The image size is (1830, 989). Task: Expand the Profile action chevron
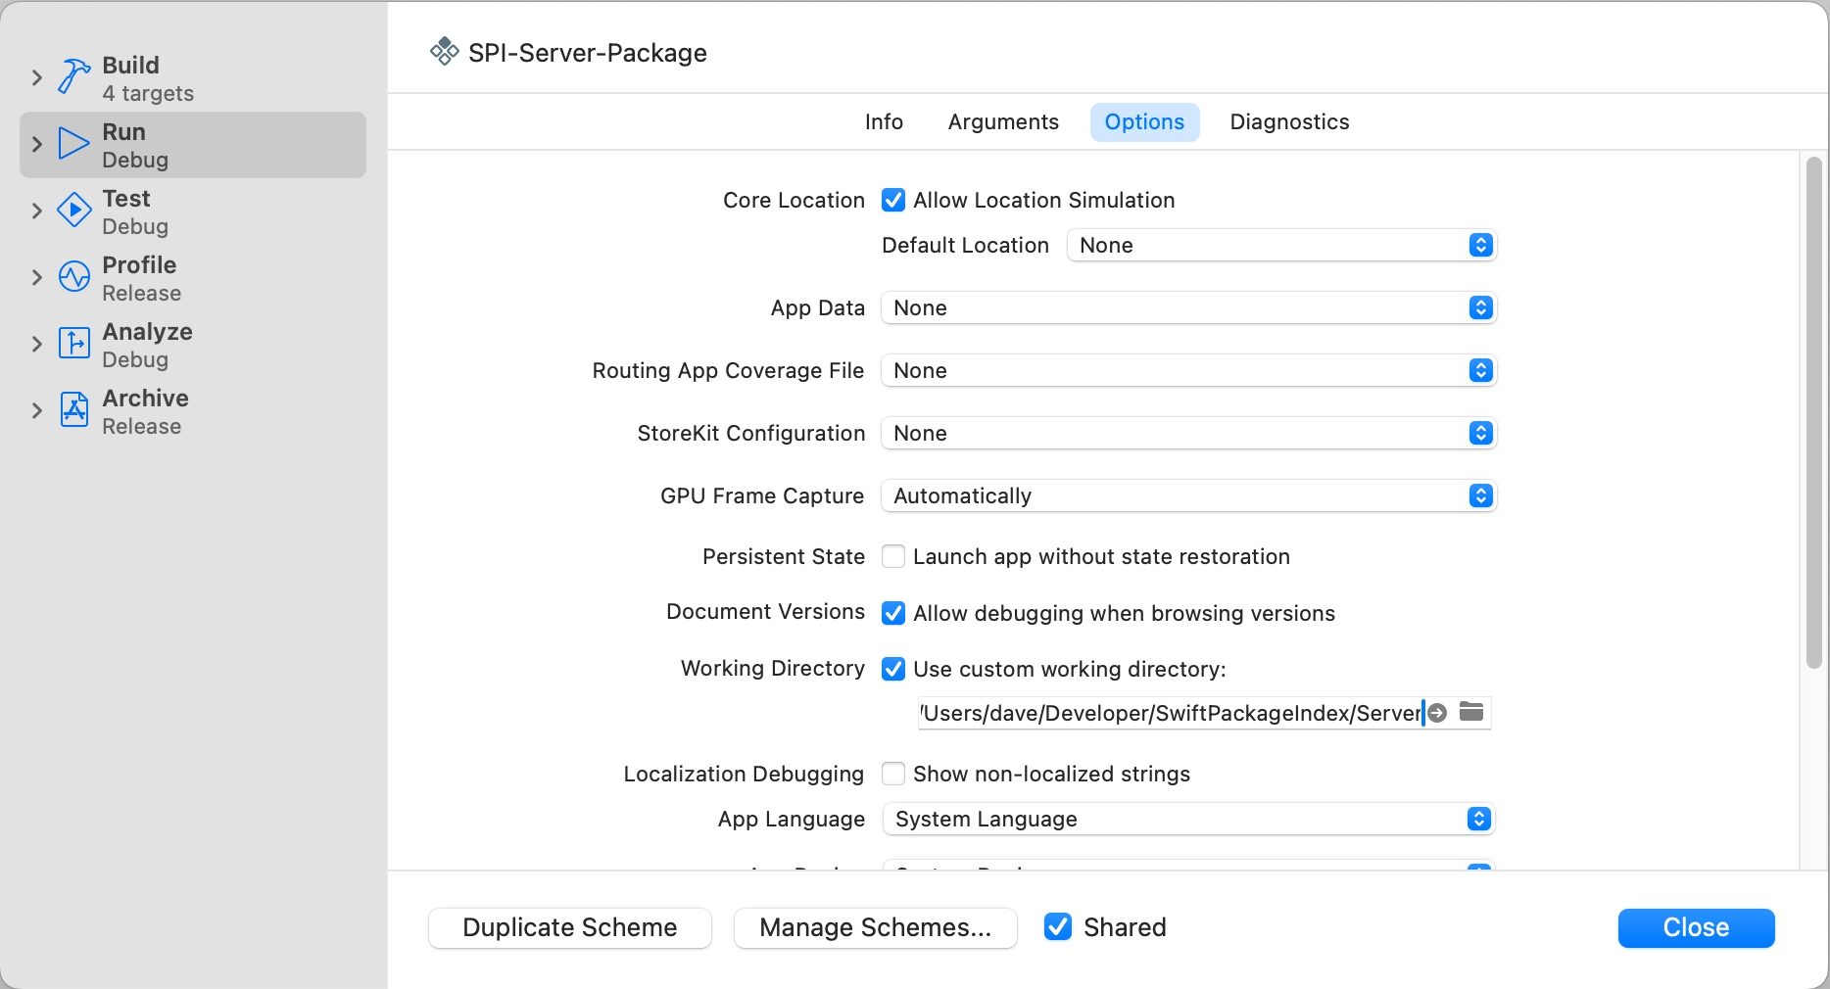click(37, 277)
